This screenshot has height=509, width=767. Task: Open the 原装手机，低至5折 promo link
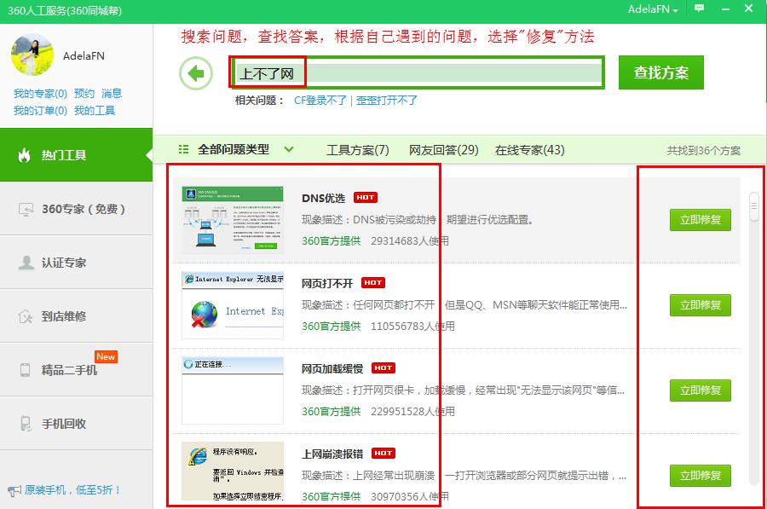72,490
